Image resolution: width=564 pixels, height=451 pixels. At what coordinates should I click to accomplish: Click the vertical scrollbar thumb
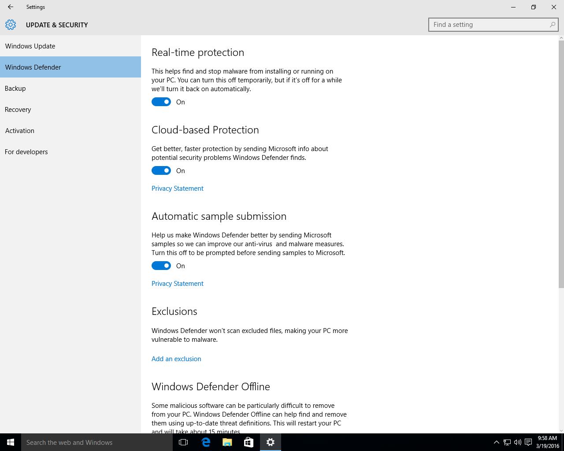(561, 164)
